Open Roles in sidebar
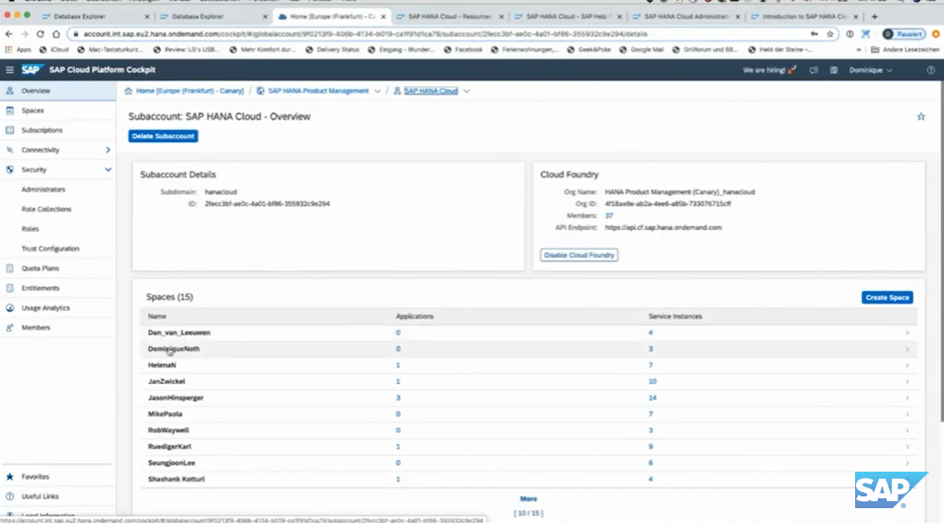944x523 pixels. point(30,229)
